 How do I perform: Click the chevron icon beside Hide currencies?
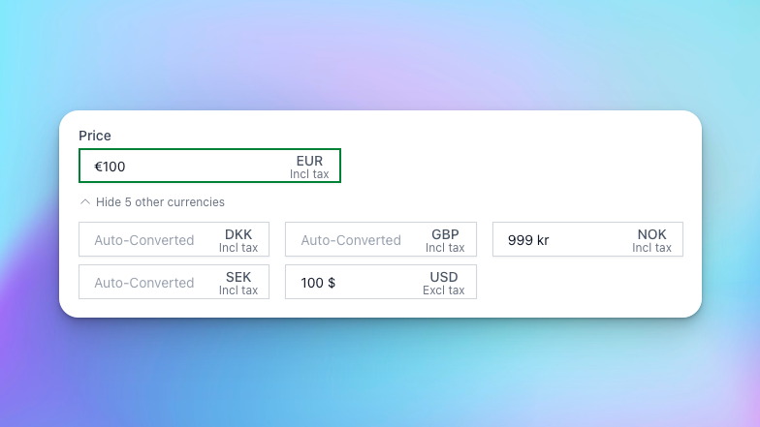coord(85,202)
